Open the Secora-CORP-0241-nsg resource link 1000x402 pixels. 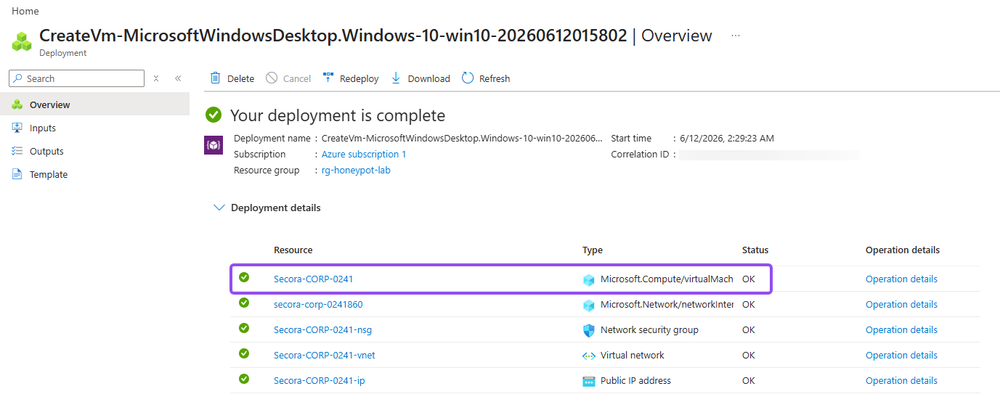322,329
